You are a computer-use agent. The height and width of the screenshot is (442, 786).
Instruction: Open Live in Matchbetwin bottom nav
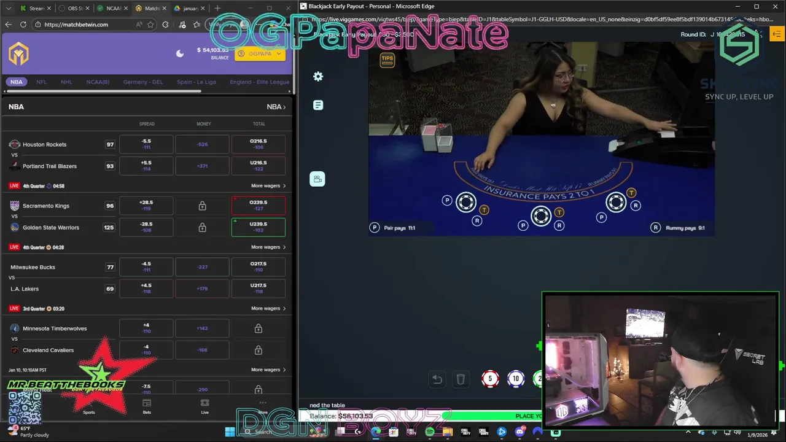click(x=204, y=406)
